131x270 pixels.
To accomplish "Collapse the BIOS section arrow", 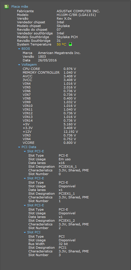I will [19, 49].
